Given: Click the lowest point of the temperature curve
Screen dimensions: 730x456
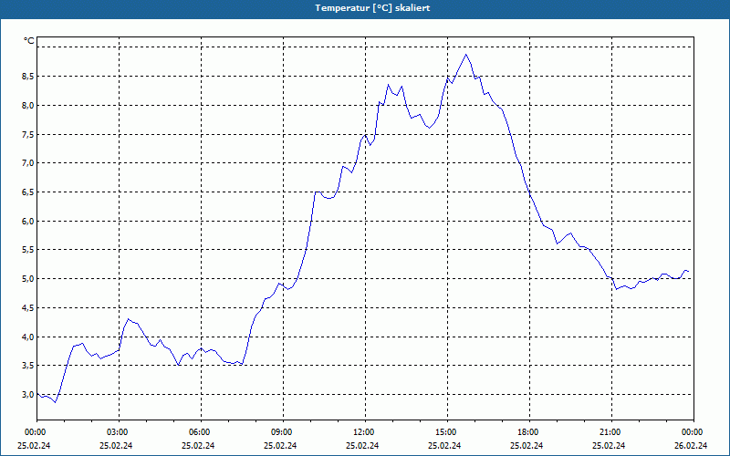Looking at the screenshot, I should coord(55,402).
